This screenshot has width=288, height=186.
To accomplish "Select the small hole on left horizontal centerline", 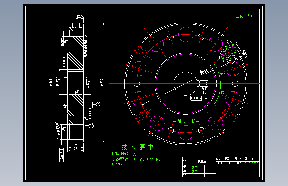I will [137, 84].
